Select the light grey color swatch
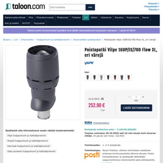The height and width of the screenshot is (163, 163). (101, 78)
